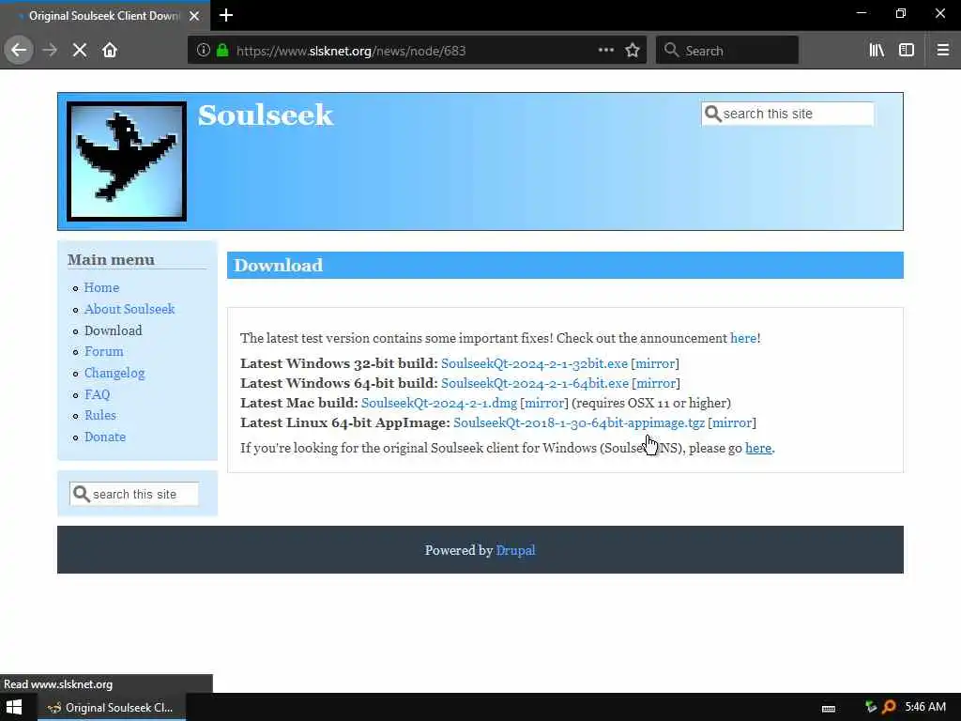Open Changelog in Main menu

coord(114,374)
